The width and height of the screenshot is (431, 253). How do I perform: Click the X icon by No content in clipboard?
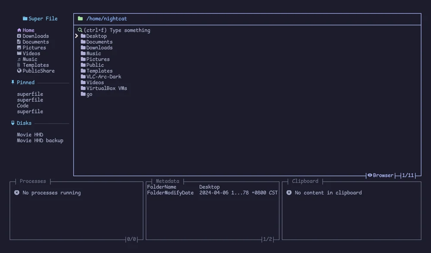point(289,193)
